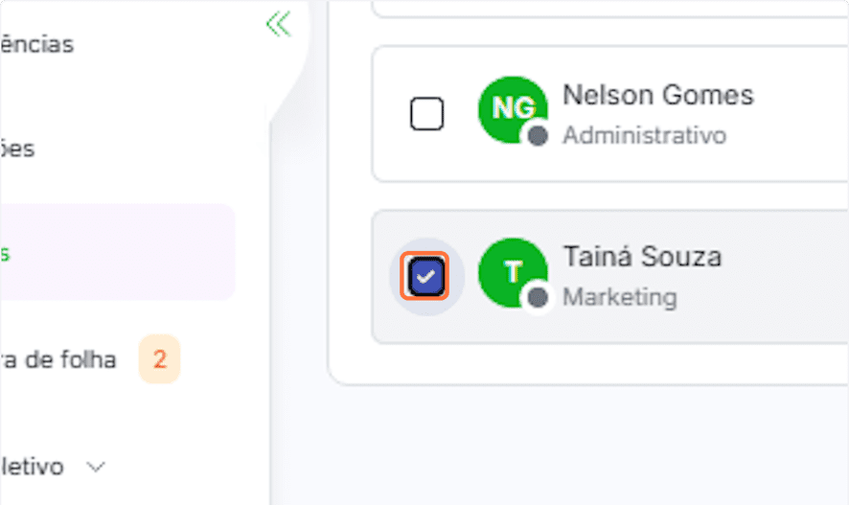Click the Nelson Gomes name link

pos(657,95)
